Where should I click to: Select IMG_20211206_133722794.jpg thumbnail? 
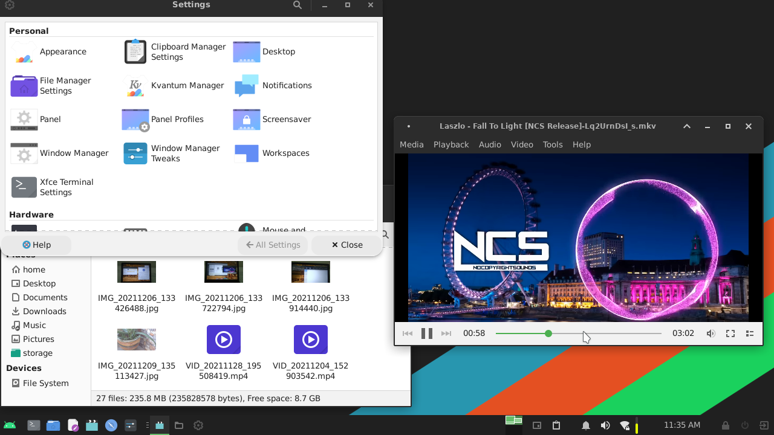tap(224, 272)
